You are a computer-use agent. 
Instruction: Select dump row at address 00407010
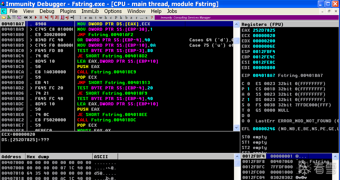coord(117,173)
